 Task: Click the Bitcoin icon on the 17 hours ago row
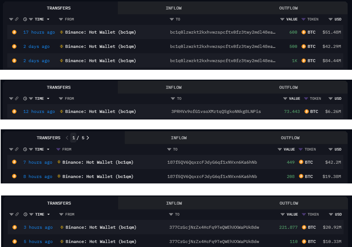pos(14,32)
